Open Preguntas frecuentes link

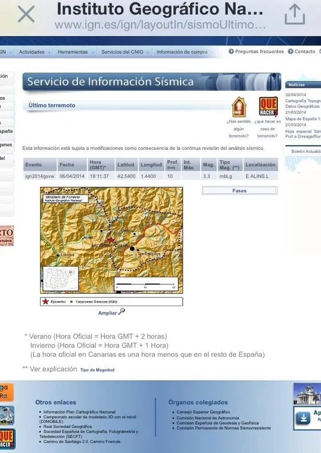[x=259, y=51]
